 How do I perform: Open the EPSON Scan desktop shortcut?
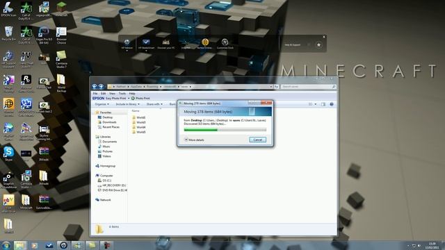pos(8,9)
